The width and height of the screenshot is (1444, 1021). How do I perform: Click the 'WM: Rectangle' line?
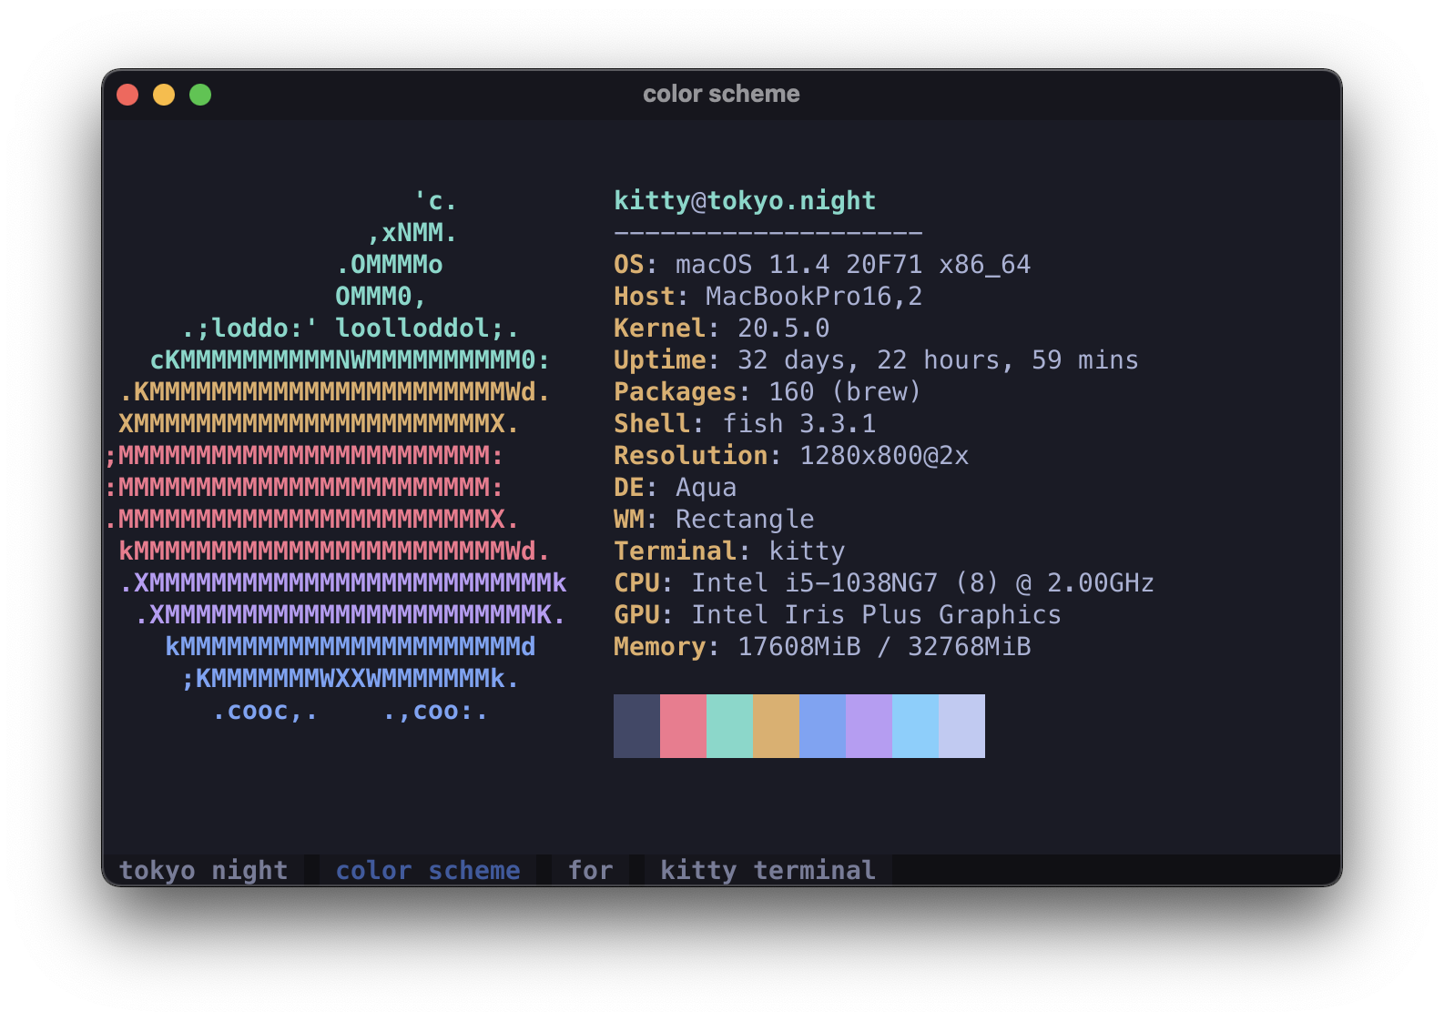[x=714, y=520]
